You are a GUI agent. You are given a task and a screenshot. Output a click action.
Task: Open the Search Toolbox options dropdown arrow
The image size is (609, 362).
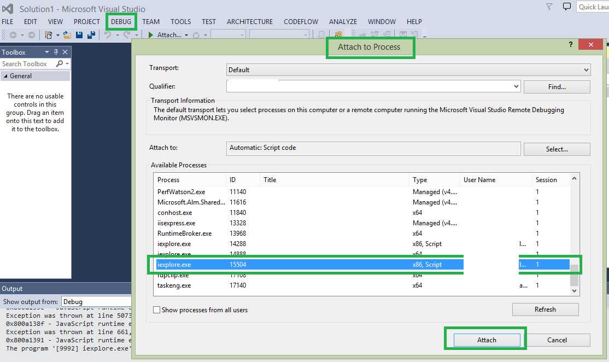(67, 63)
